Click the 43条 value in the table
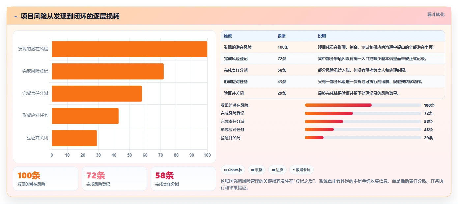 282,82
